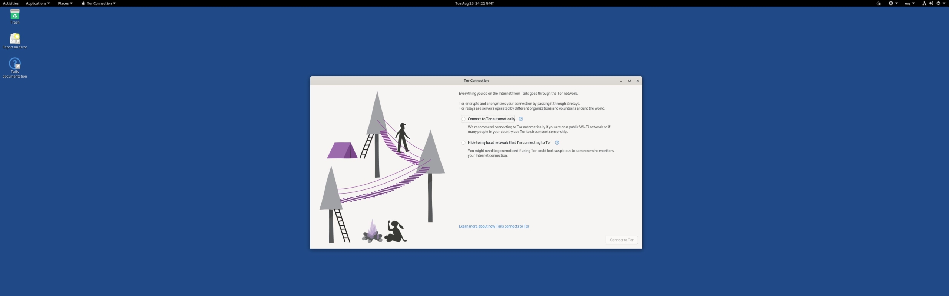
Task: Click the 'Tor Connection' window title text
Action: coord(476,81)
